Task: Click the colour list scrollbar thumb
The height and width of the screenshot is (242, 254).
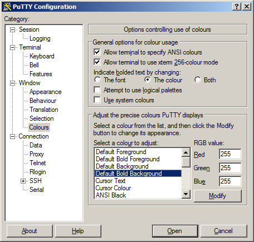Action: [x=186, y=162]
